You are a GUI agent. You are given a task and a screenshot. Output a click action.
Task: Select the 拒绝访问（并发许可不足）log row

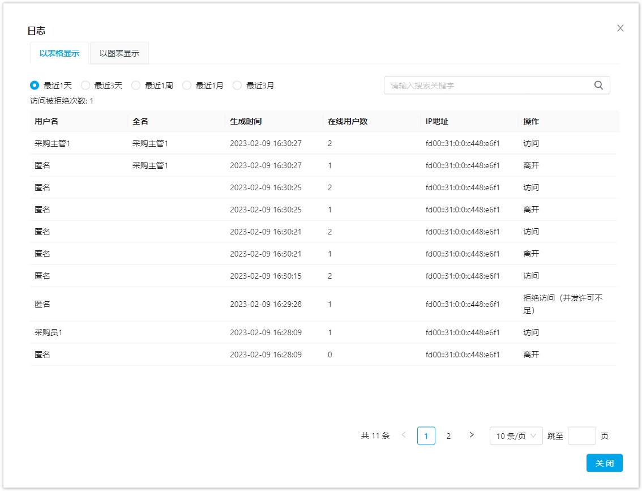pos(324,304)
